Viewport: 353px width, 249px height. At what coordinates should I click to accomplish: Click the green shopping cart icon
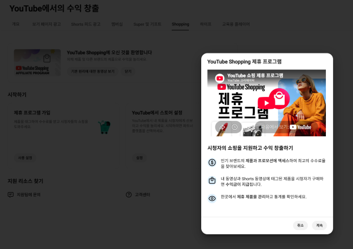[105, 127]
